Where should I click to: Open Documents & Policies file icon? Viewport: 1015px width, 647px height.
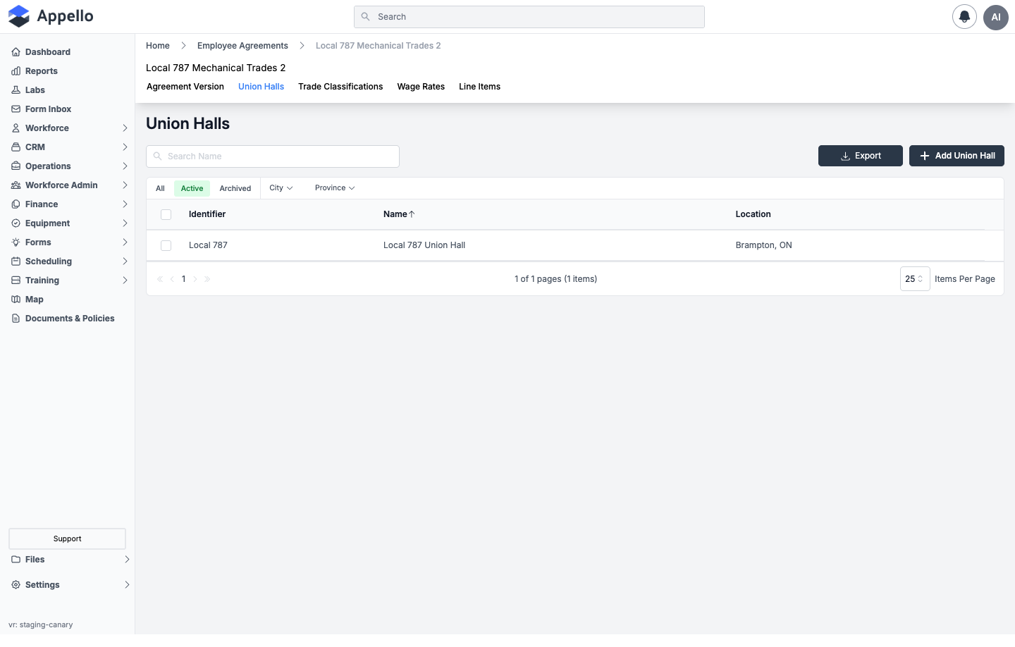coord(16,319)
